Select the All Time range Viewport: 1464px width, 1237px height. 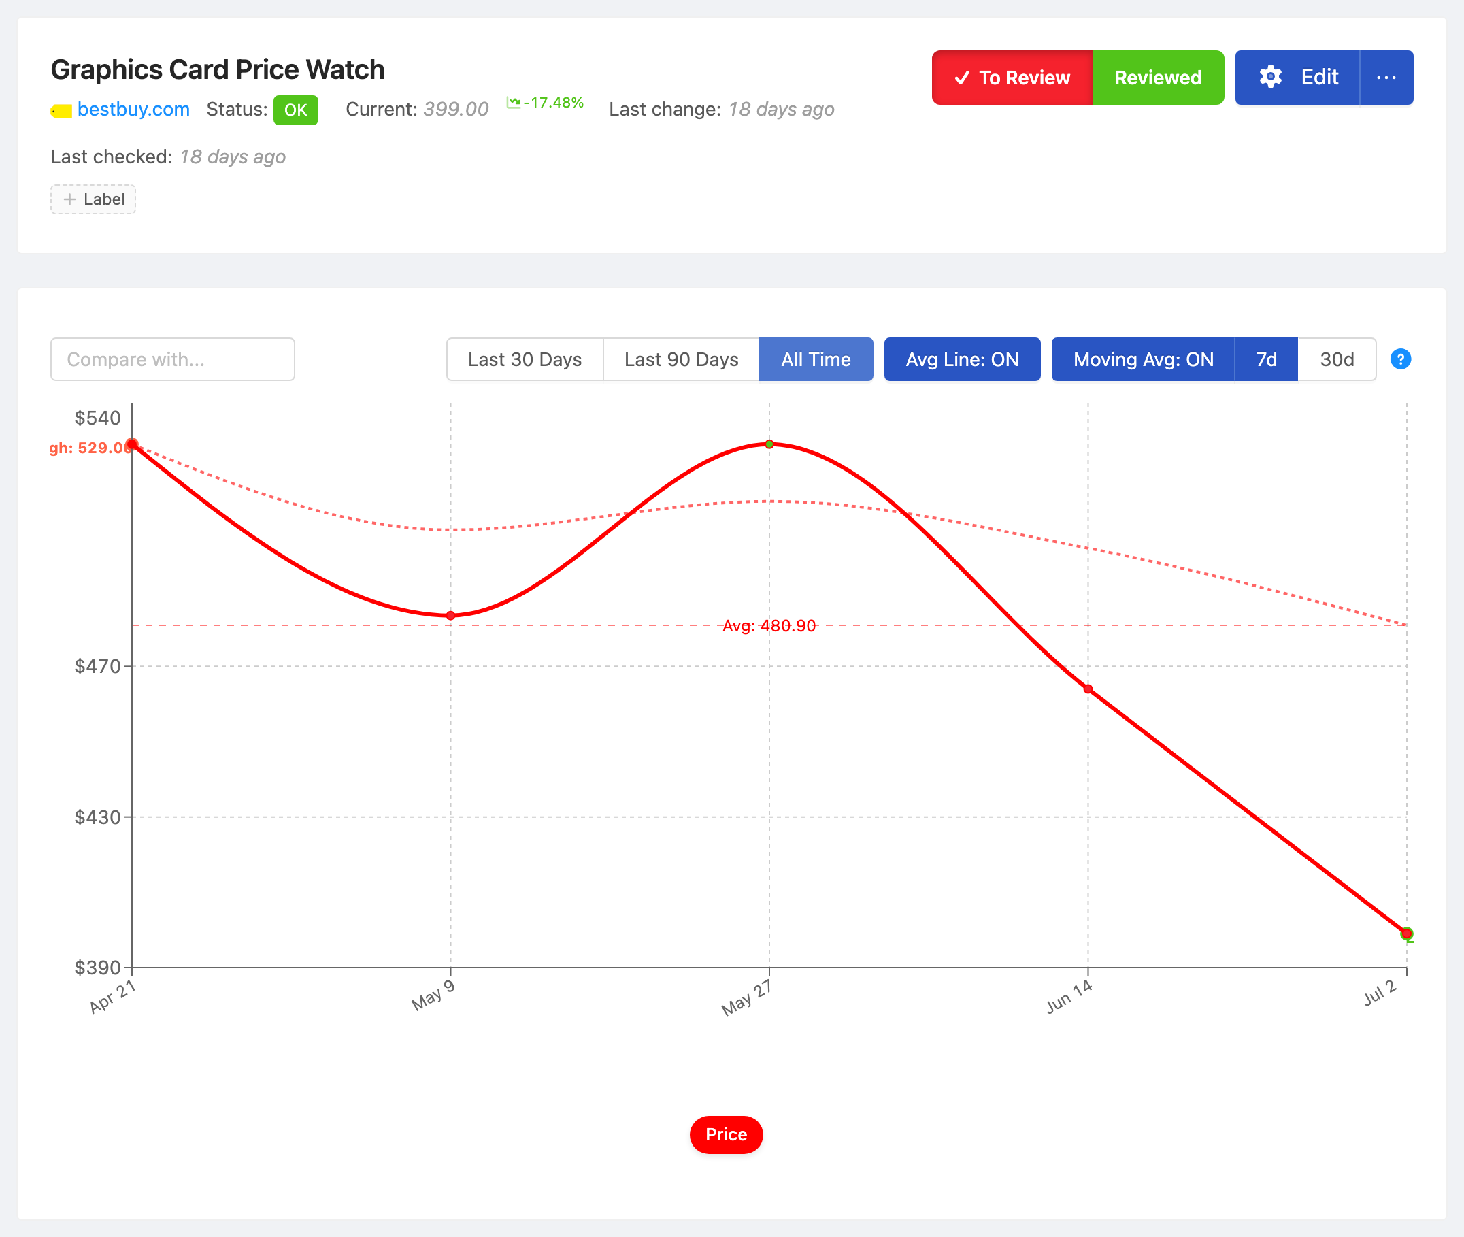pos(816,359)
